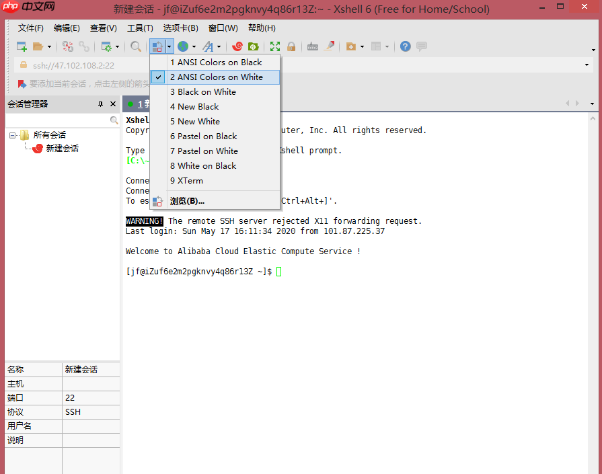
Task: Select 6 Pastel on Black scheme
Action: coord(215,136)
